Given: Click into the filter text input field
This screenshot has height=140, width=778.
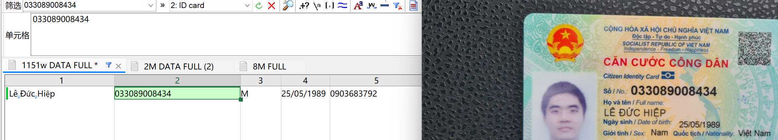Looking at the screenshot, I should 85,5.
